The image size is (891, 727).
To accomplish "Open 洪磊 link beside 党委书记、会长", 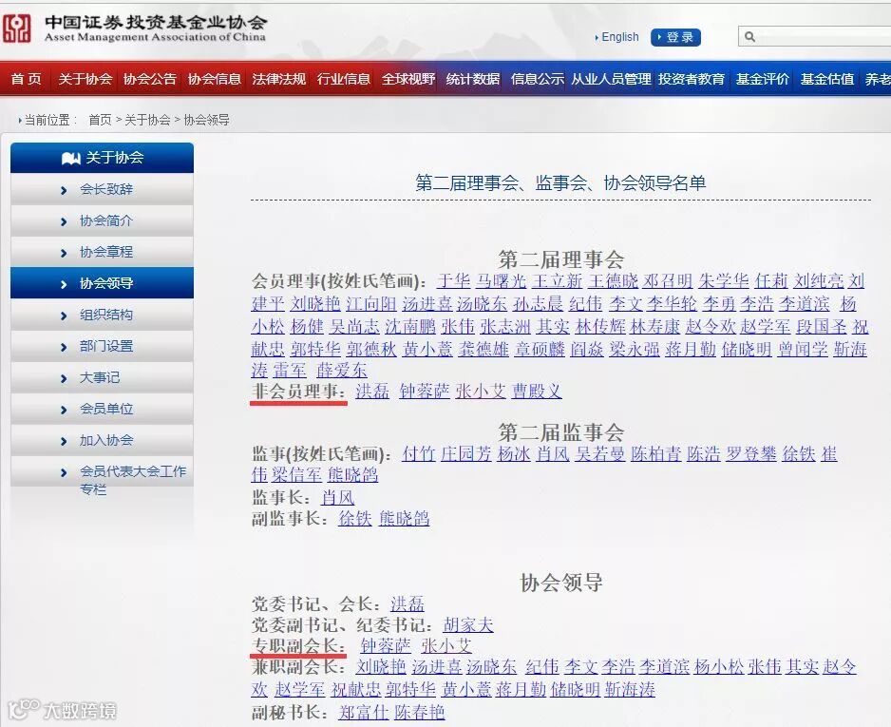I will 408,603.
